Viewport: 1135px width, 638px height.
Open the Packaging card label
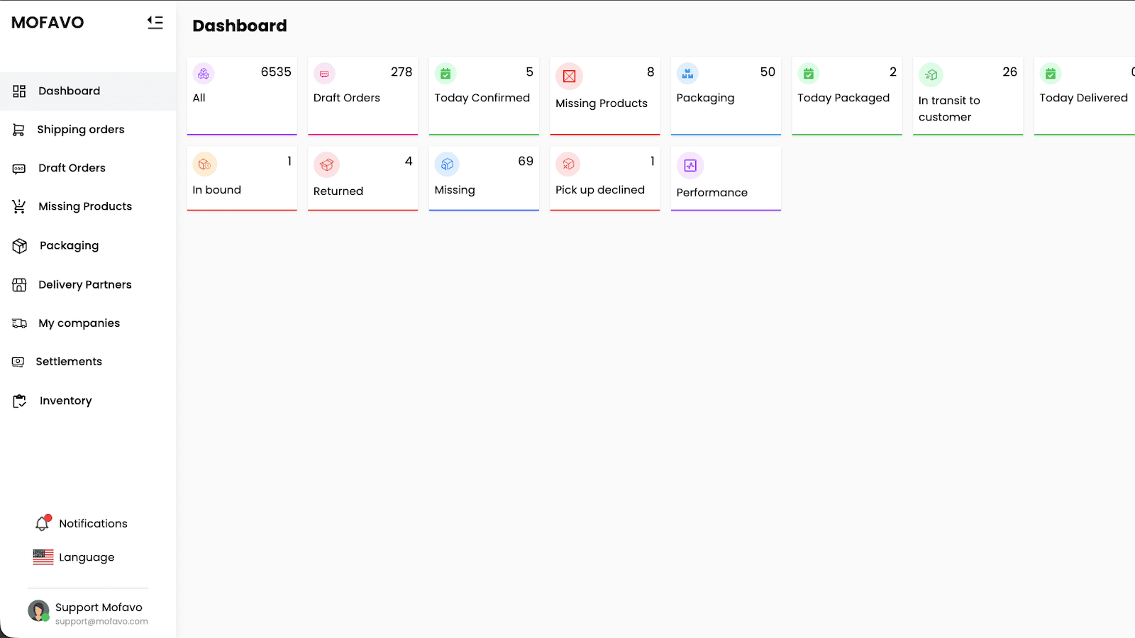click(x=706, y=98)
